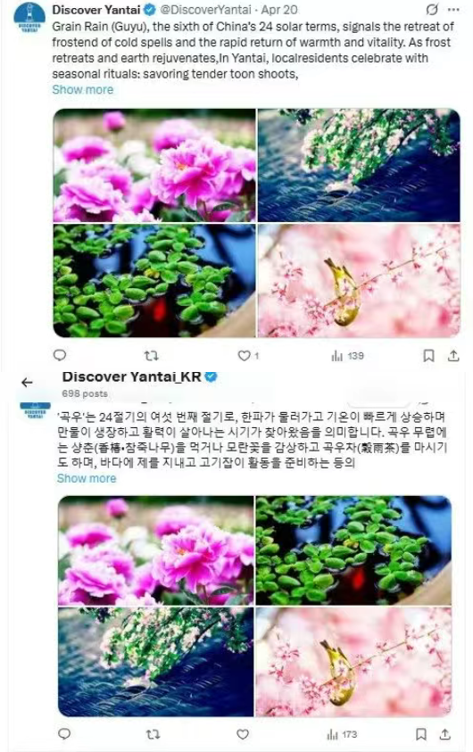This screenshot has height=752, width=473.
Task: Go back using the left arrow
Action: click(x=27, y=382)
